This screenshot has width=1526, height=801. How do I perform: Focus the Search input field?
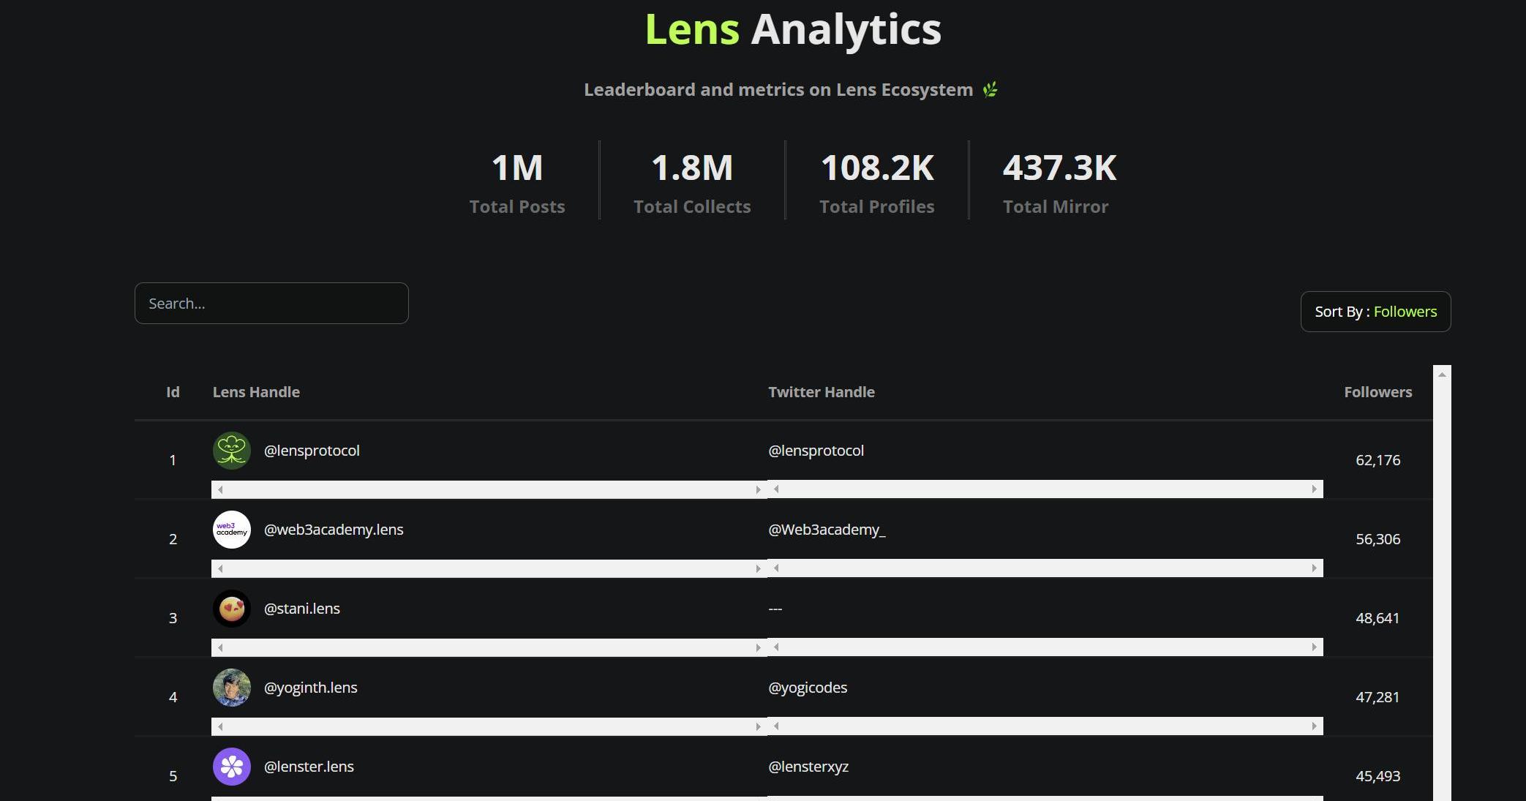click(271, 303)
